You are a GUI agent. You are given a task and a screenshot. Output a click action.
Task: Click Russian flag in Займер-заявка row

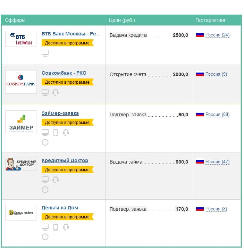(x=200, y=115)
